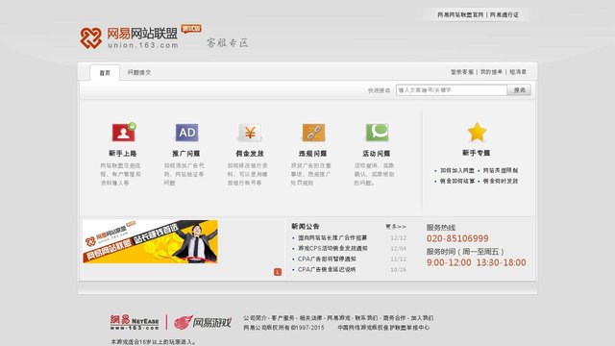Open the 游戏CPS活动佣金发放通知 news item

point(333,248)
